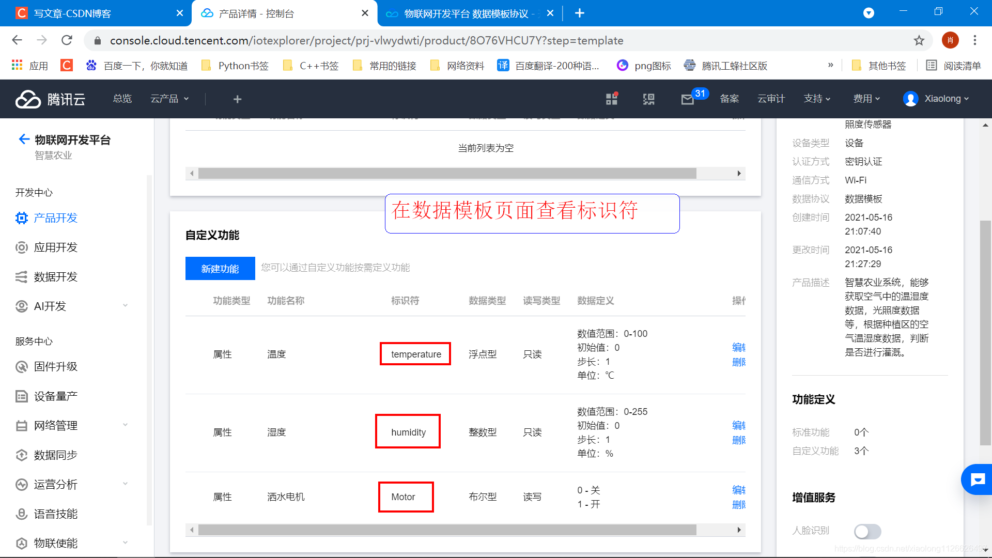Toggle the face recognition switch
The image size is (992, 558).
tap(867, 531)
